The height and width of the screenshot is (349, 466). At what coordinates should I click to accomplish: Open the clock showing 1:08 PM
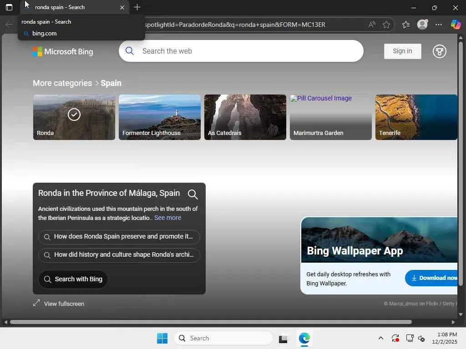coord(445,338)
